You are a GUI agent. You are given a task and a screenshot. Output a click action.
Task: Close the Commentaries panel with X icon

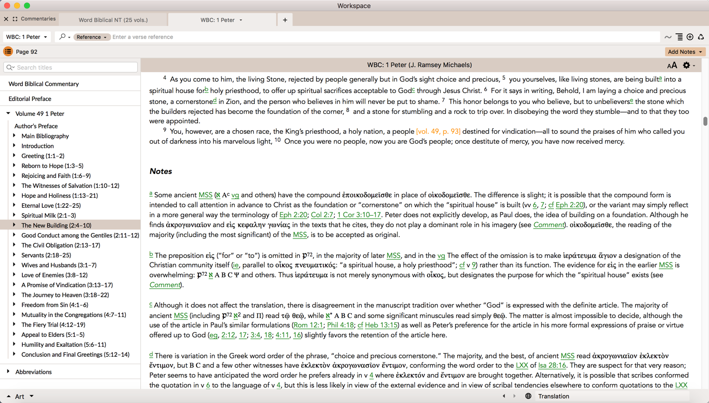point(6,19)
